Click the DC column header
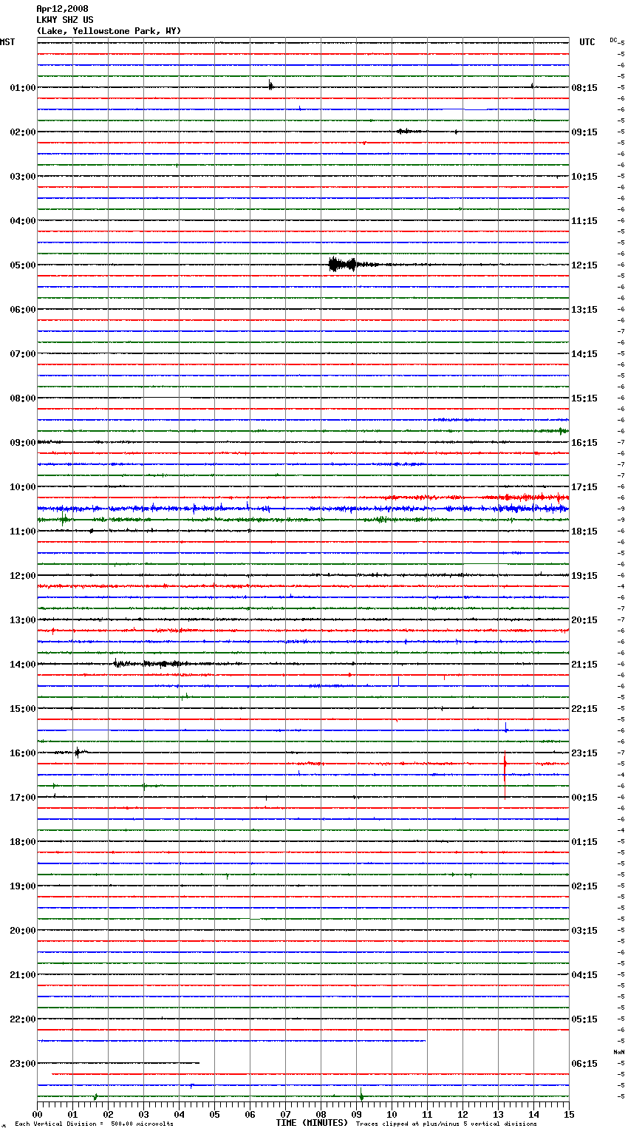 tap(613, 40)
